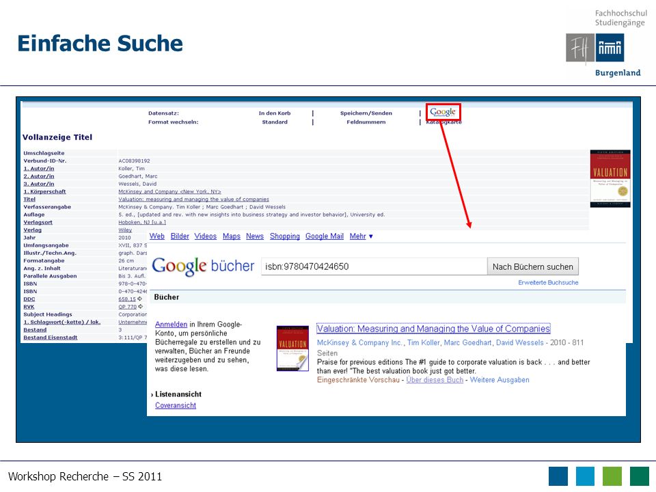Image resolution: width=656 pixels, height=492 pixels.
Task: Click author McKinsey & Company Inc. link
Action: (x=359, y=342)
